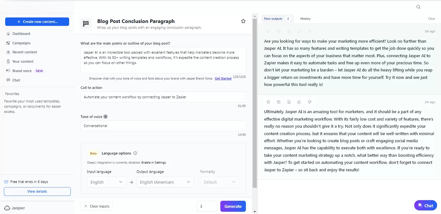This screenshot has height=214, width=441.
Task: Click the scroll down arrow
Action: click(x=255, y=211)
